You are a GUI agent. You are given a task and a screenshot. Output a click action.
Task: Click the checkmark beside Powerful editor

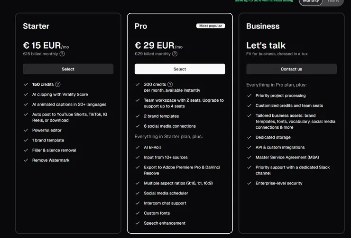[26, 130]
